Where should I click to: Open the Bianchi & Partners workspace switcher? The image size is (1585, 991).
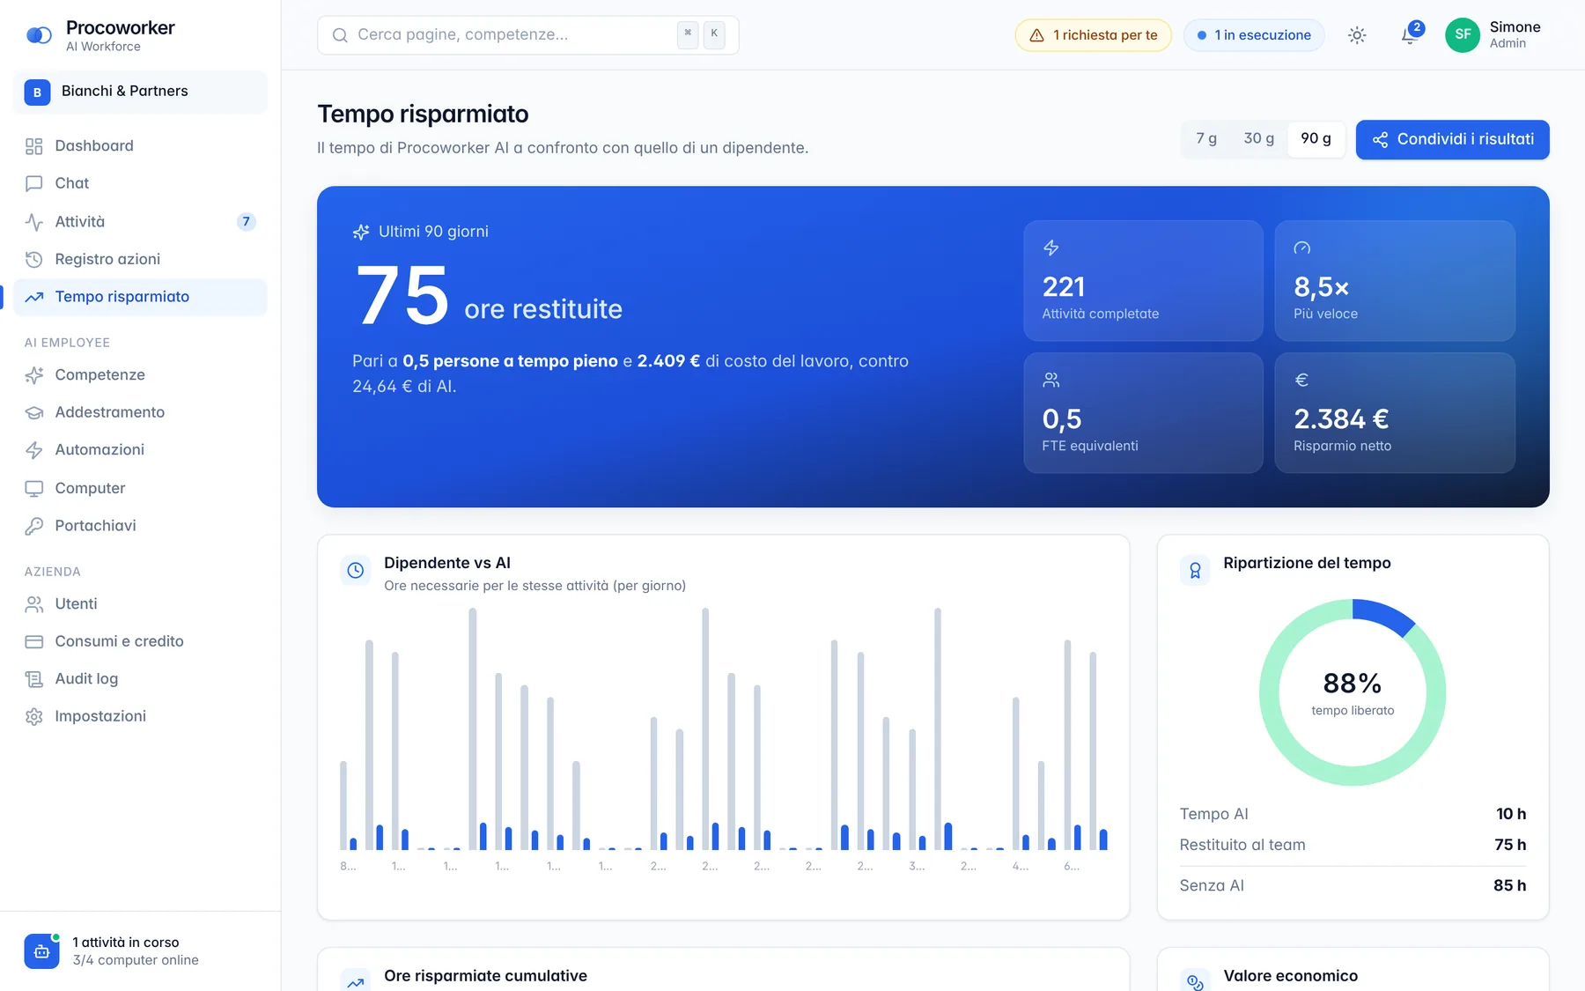pos(141,92)
